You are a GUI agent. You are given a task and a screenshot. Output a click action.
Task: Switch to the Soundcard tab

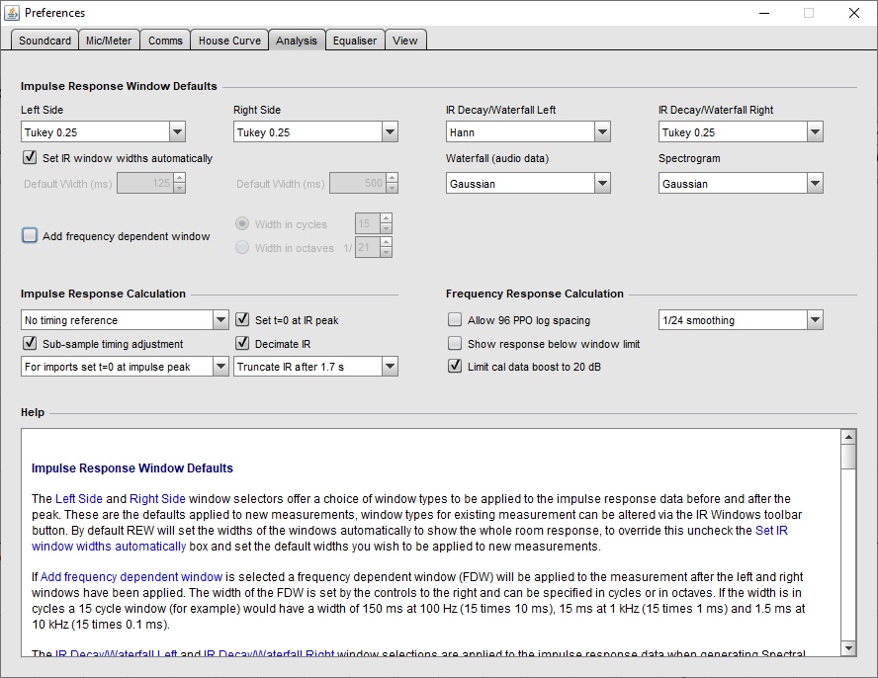point(44,41)
